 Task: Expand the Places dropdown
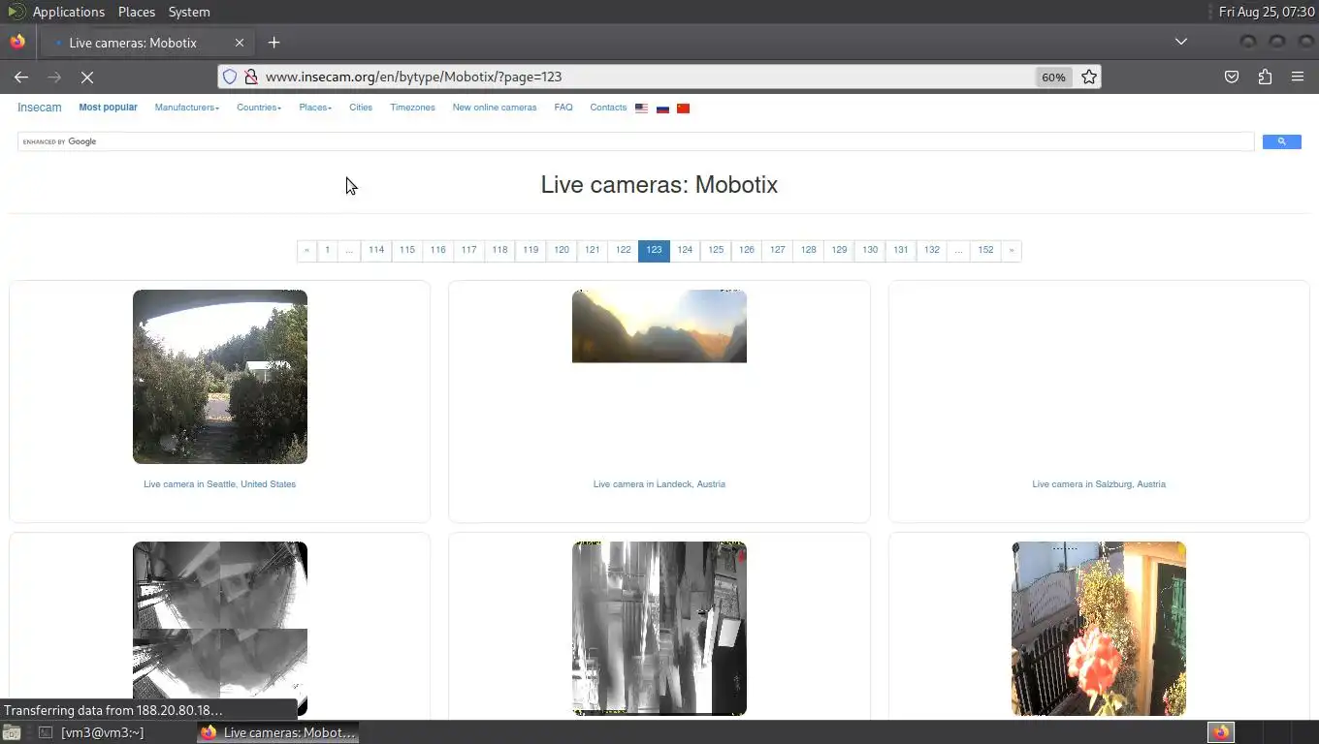tap(315, 108)
